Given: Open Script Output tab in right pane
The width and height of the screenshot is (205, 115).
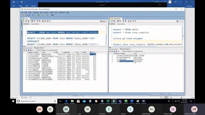Looking at the screenshot, I should coord(114,49).
